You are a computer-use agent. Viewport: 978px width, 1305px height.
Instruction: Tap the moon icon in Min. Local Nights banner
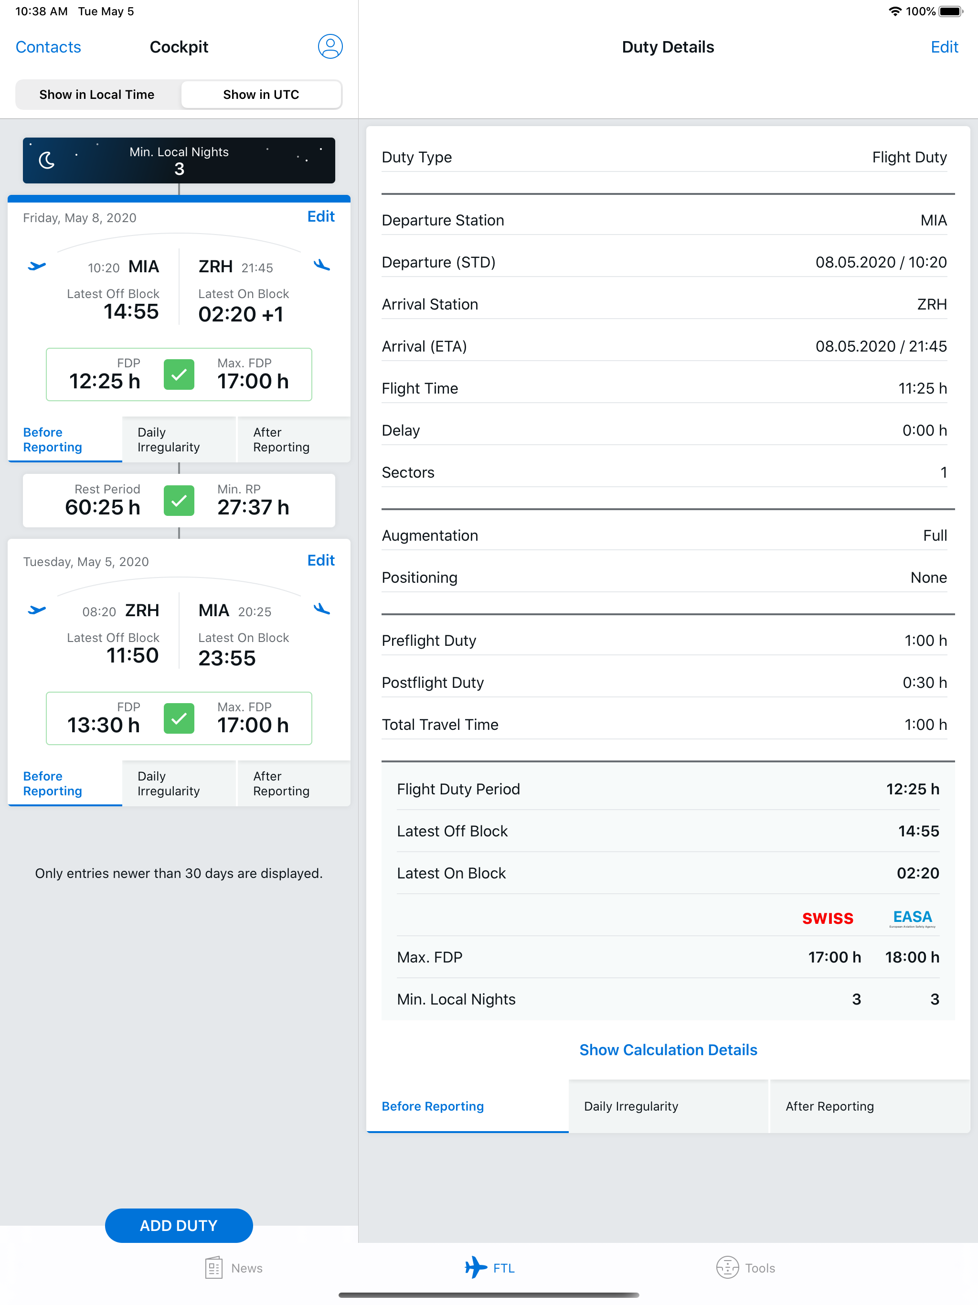point(47,160)
